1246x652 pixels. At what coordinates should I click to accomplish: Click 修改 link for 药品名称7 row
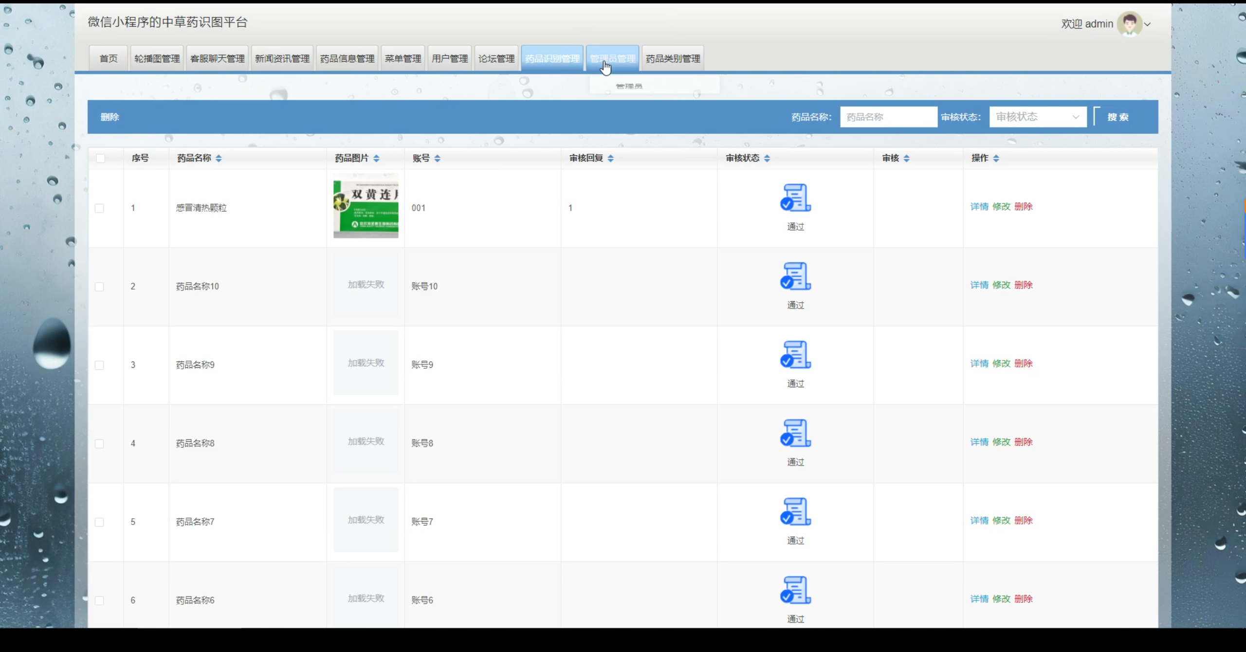point(1001,521)
